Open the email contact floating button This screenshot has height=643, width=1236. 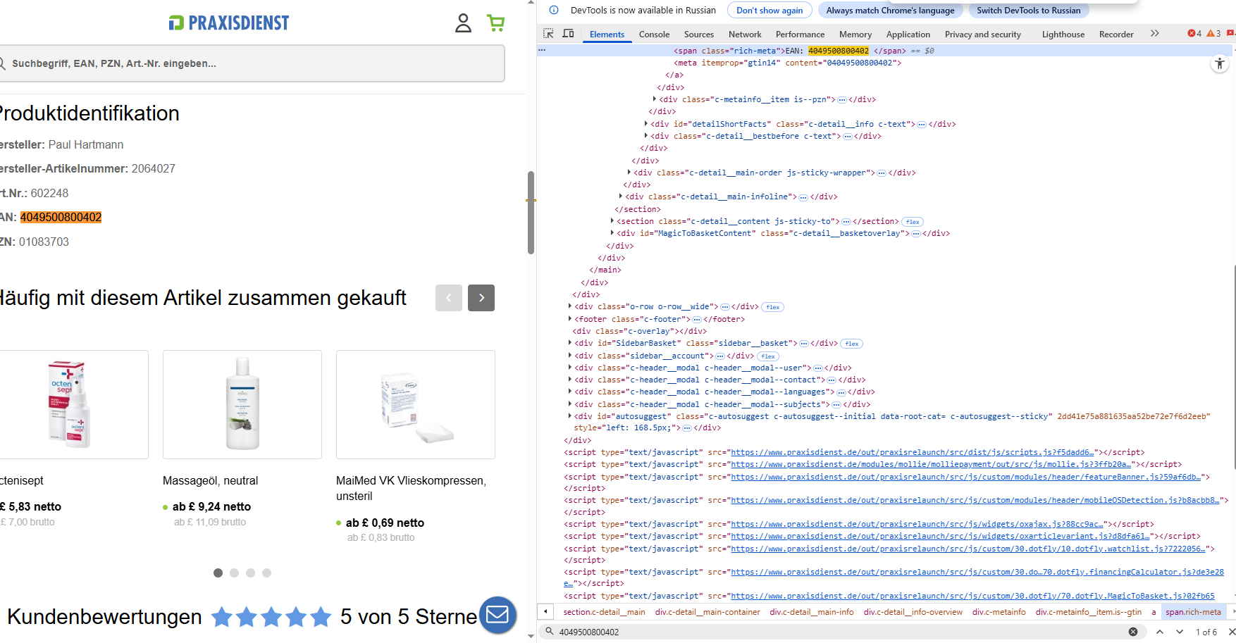(x=498, y=615)
